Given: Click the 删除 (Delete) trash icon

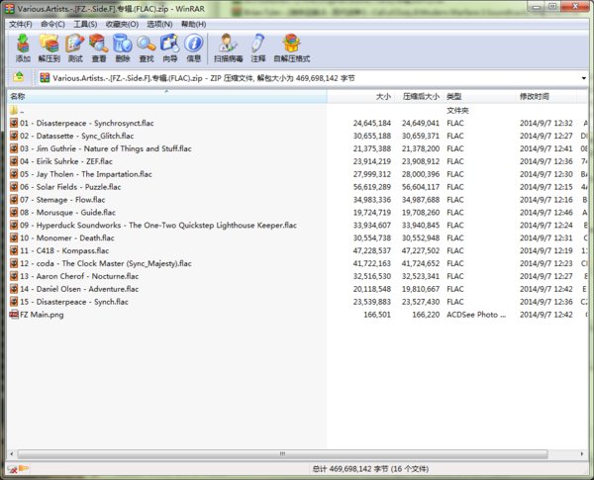Looking at the screenshot, I should 123,48.
